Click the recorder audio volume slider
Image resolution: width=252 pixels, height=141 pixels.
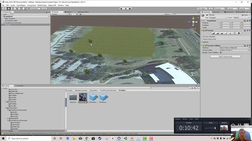pos(211,128)
